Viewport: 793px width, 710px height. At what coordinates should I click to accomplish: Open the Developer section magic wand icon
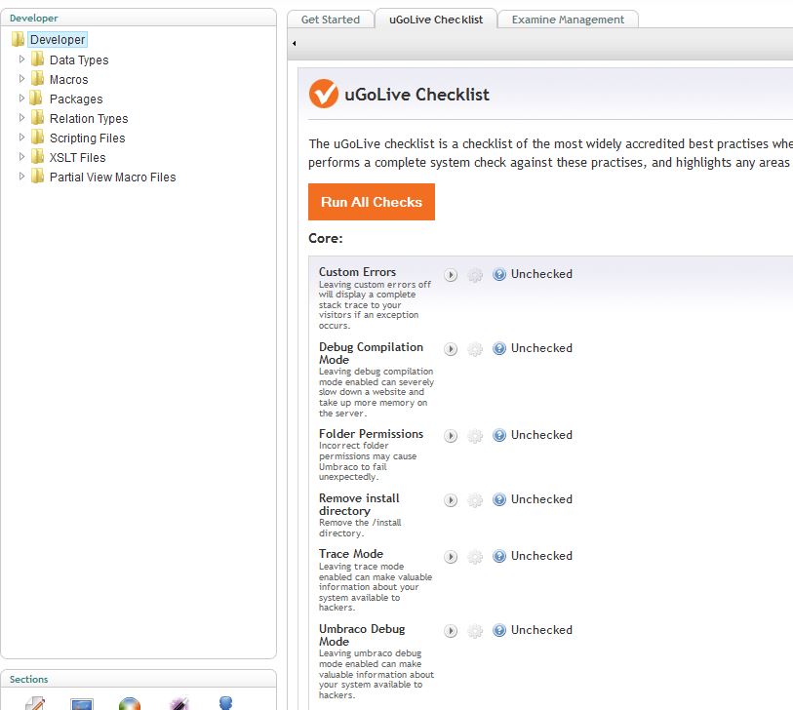[179, 703]
